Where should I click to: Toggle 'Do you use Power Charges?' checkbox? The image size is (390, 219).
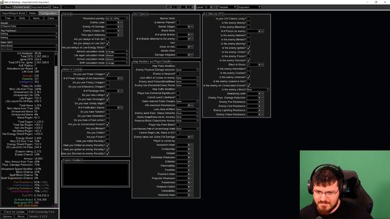click(x=108, y=74)
